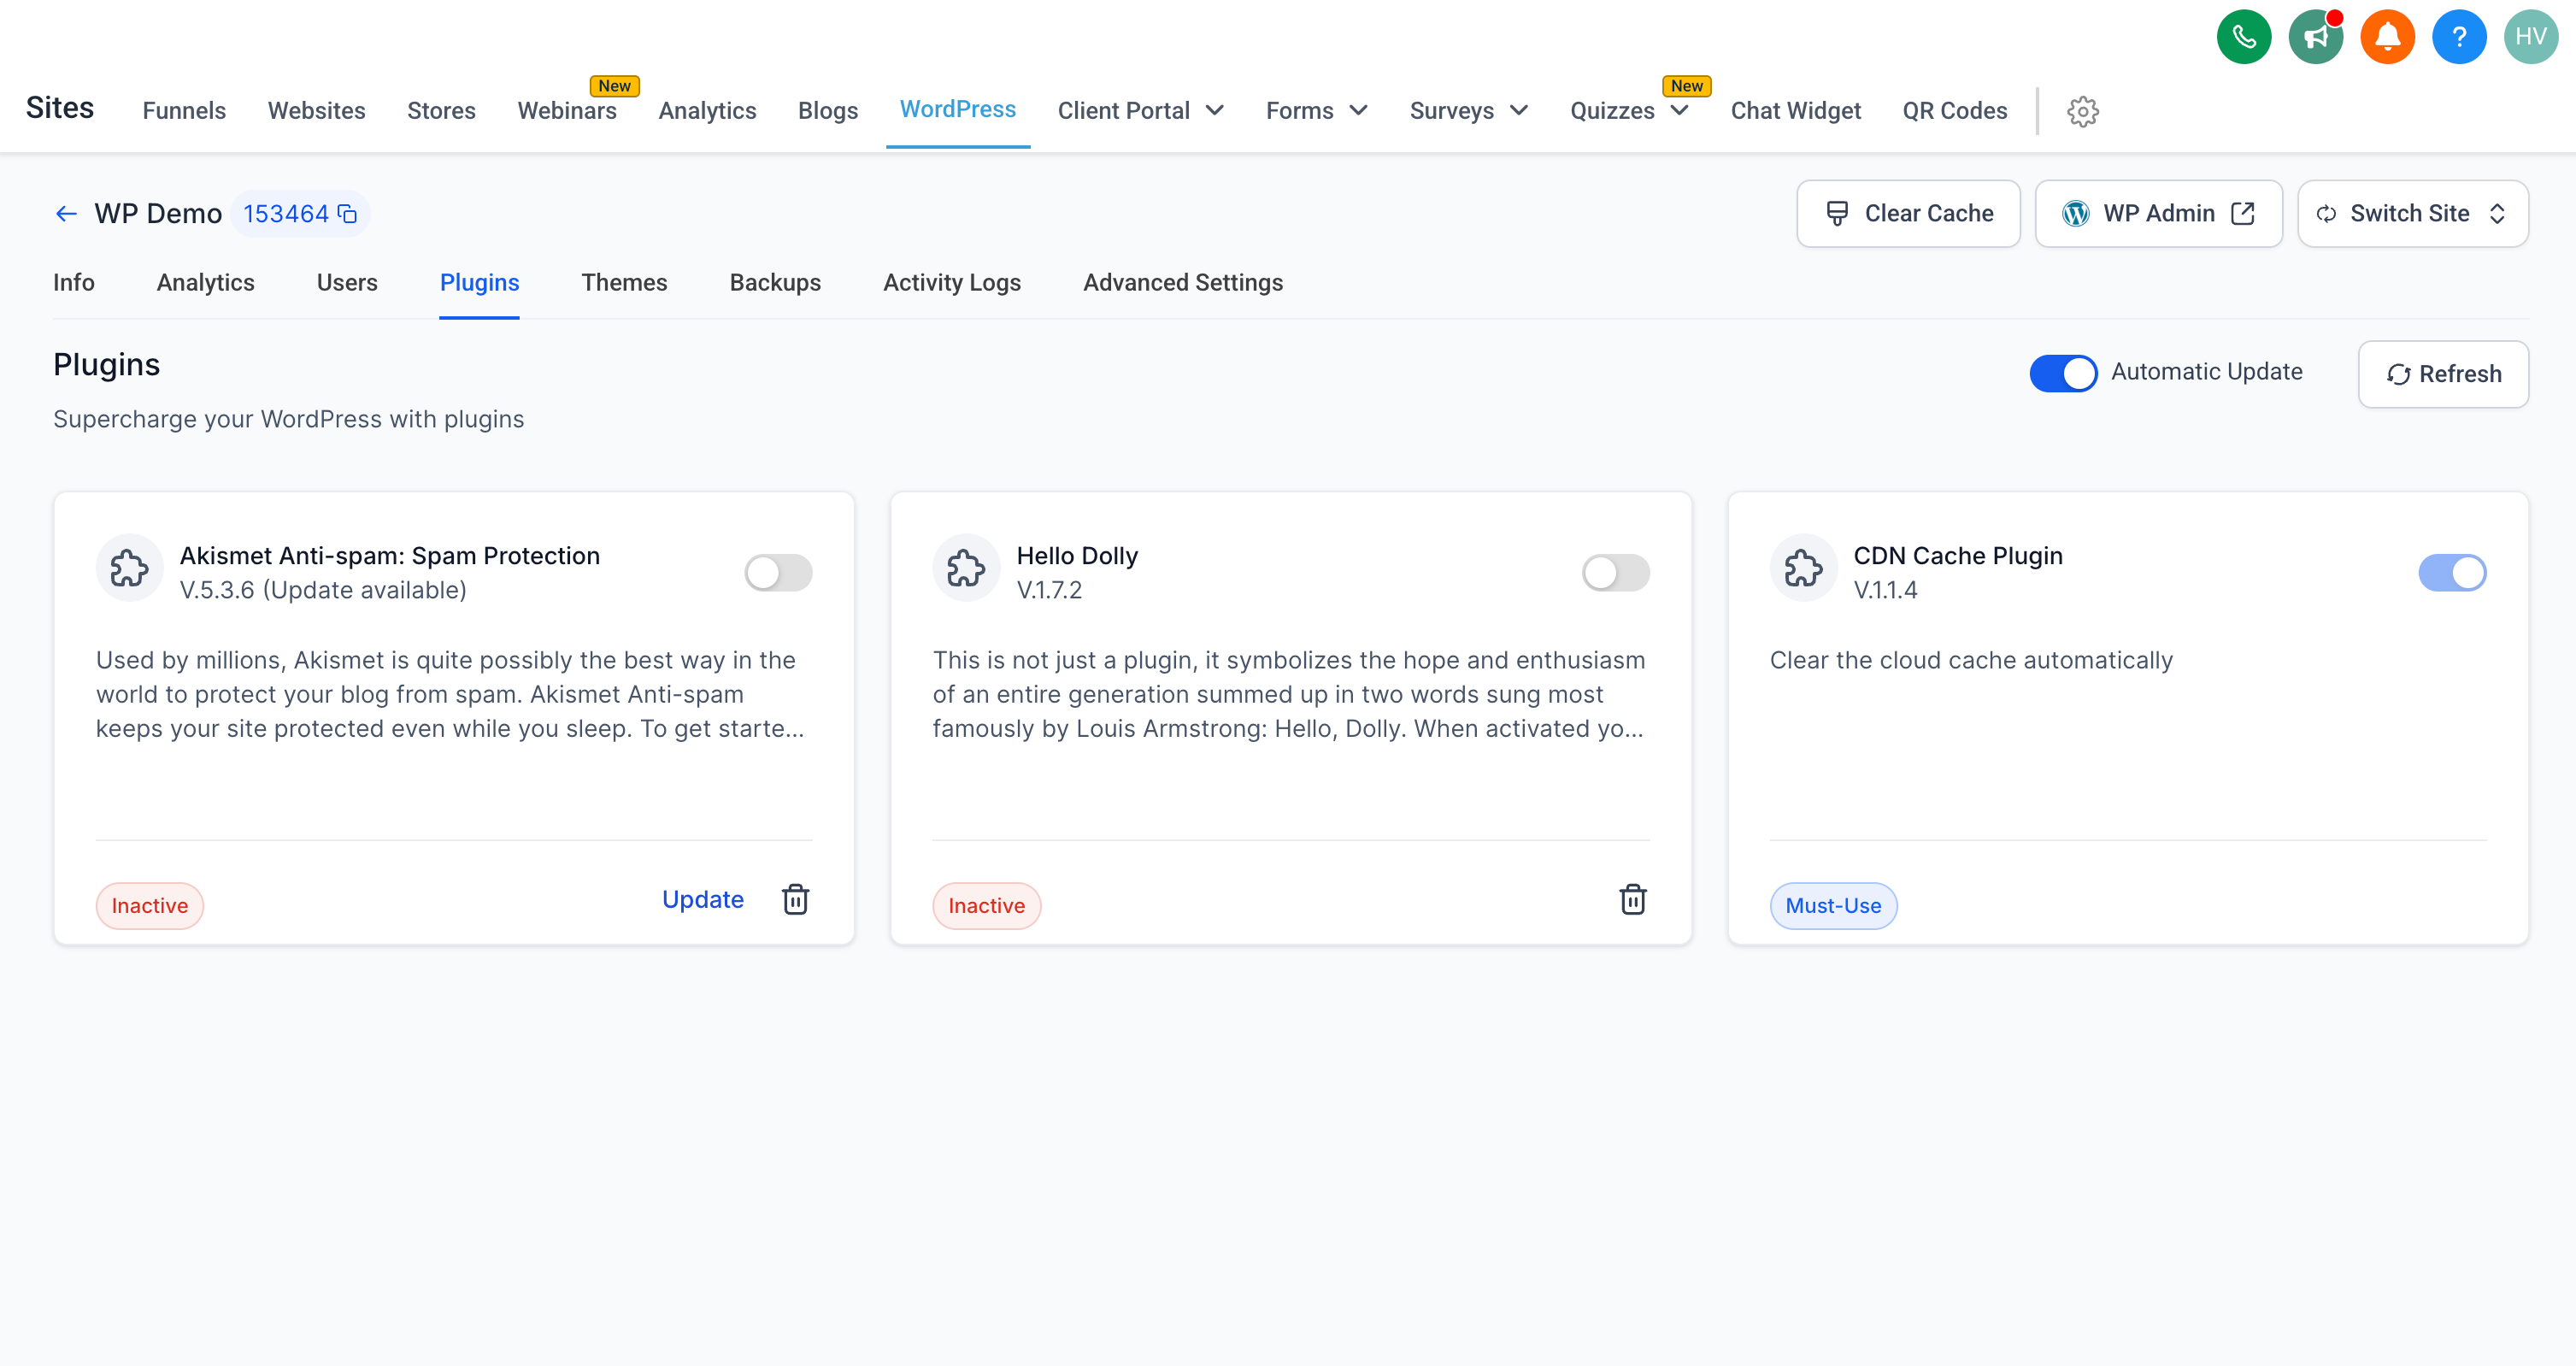The width and height of the screenshot is (2576, 1366).
Task: Open the orange notifications bell
Action: tap(2387, 37)
